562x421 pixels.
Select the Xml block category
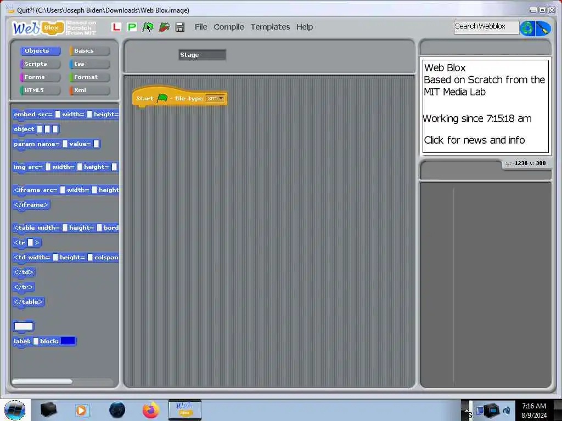click(x=89, y=90)
